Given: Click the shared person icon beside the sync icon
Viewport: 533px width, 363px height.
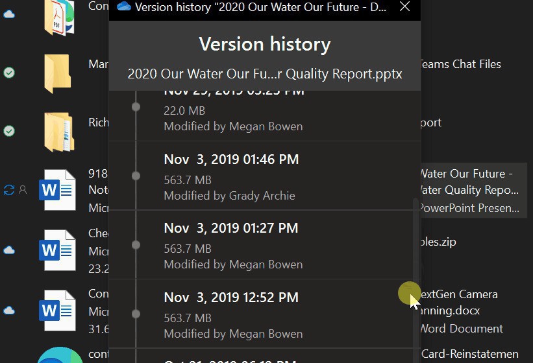Looking at the screenshot, I should point(23,190).
